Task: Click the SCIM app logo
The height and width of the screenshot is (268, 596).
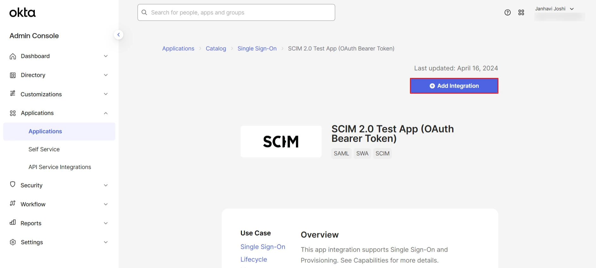Action: pyautogui.click(x=281, y=142)
